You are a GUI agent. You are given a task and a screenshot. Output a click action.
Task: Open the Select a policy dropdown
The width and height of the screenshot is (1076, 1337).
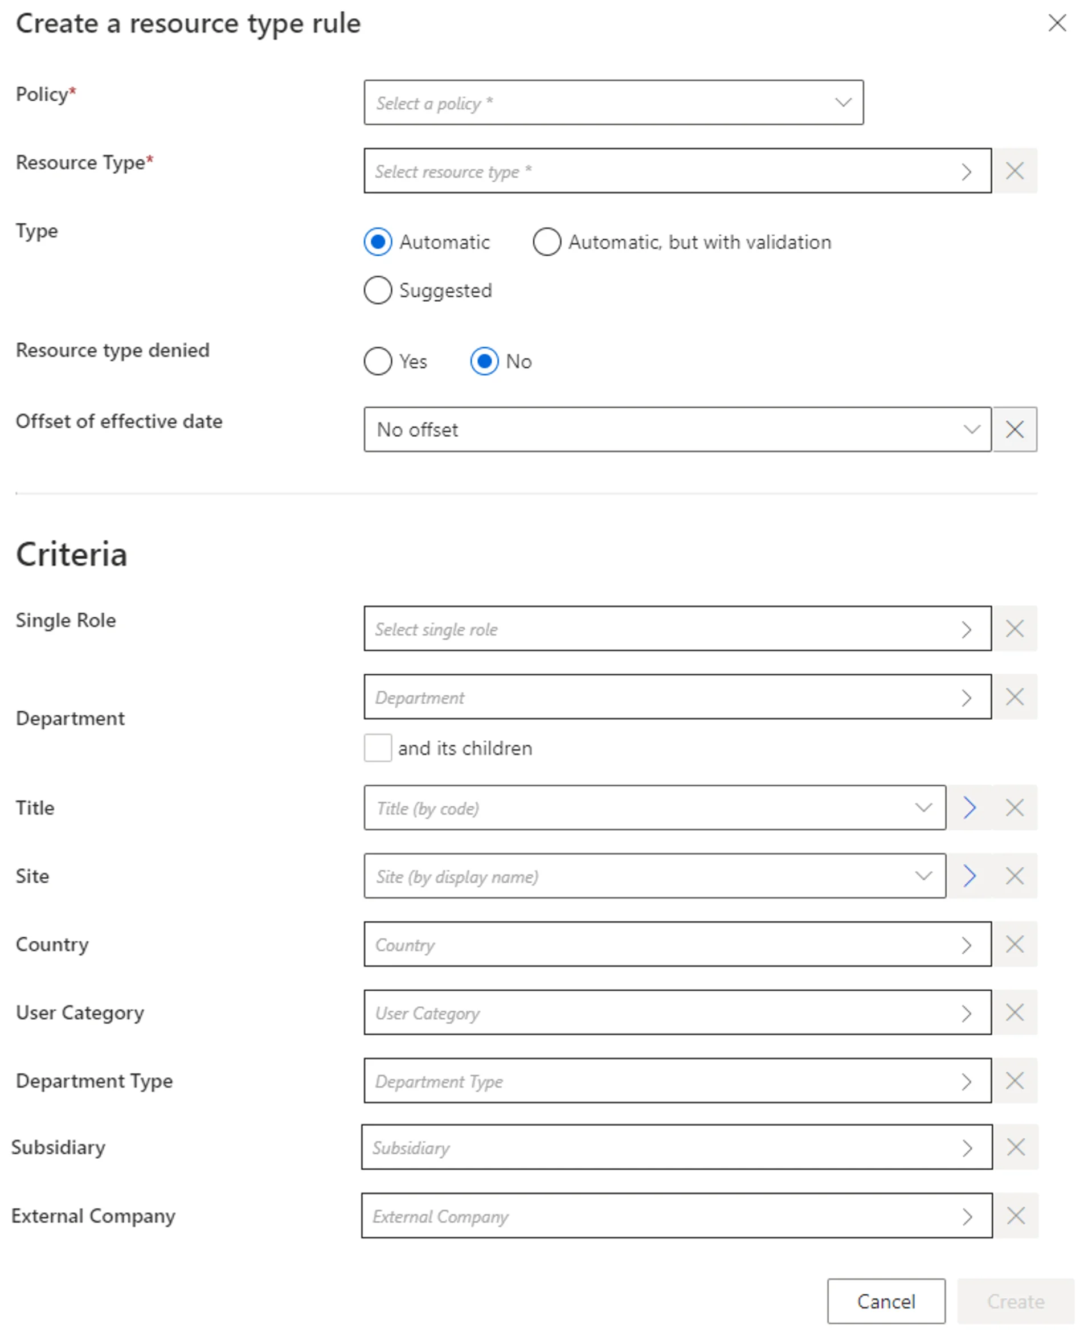tap(613, 102)
